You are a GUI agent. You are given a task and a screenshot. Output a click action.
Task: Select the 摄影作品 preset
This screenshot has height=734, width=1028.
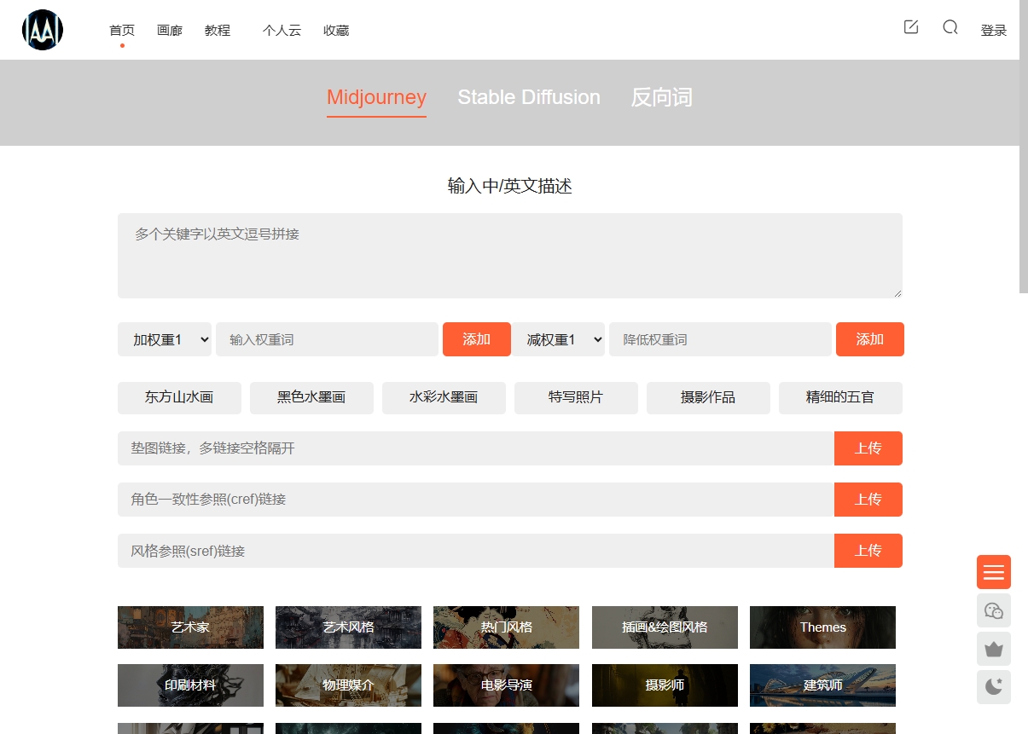708,398
